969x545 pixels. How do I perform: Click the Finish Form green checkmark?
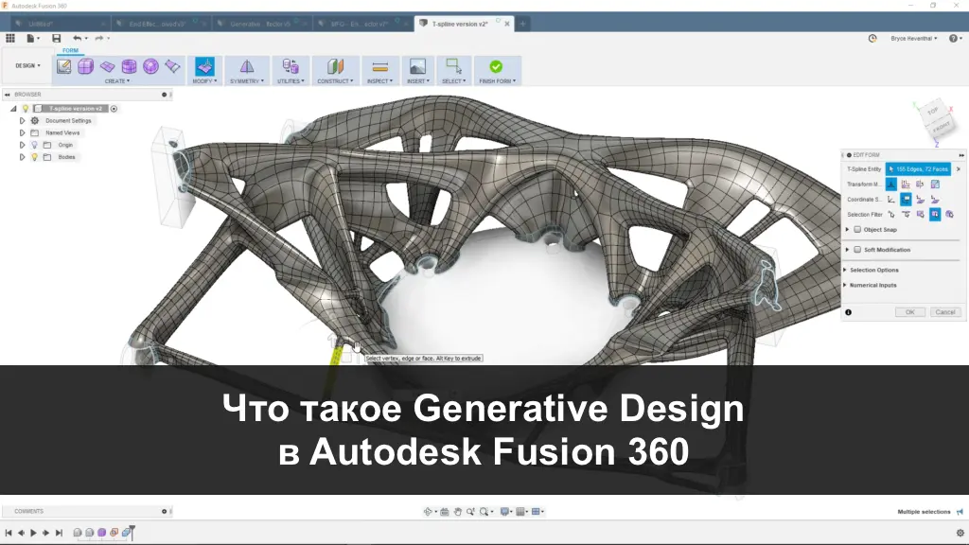coord(495,66)
